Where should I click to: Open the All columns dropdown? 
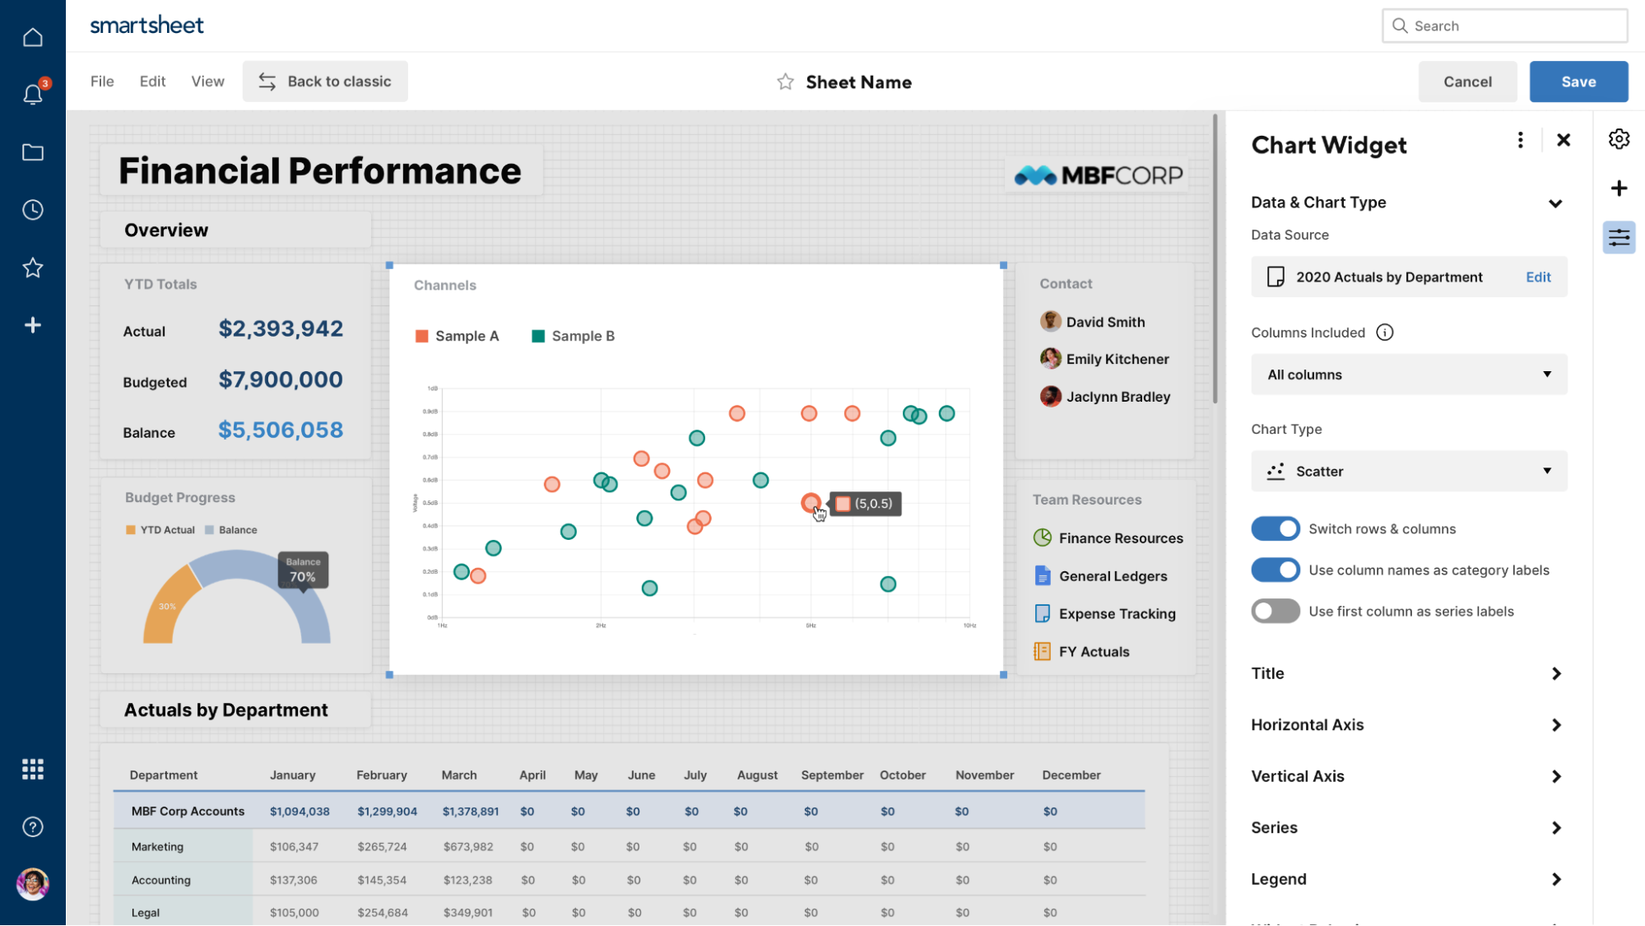coord(1408,375)
